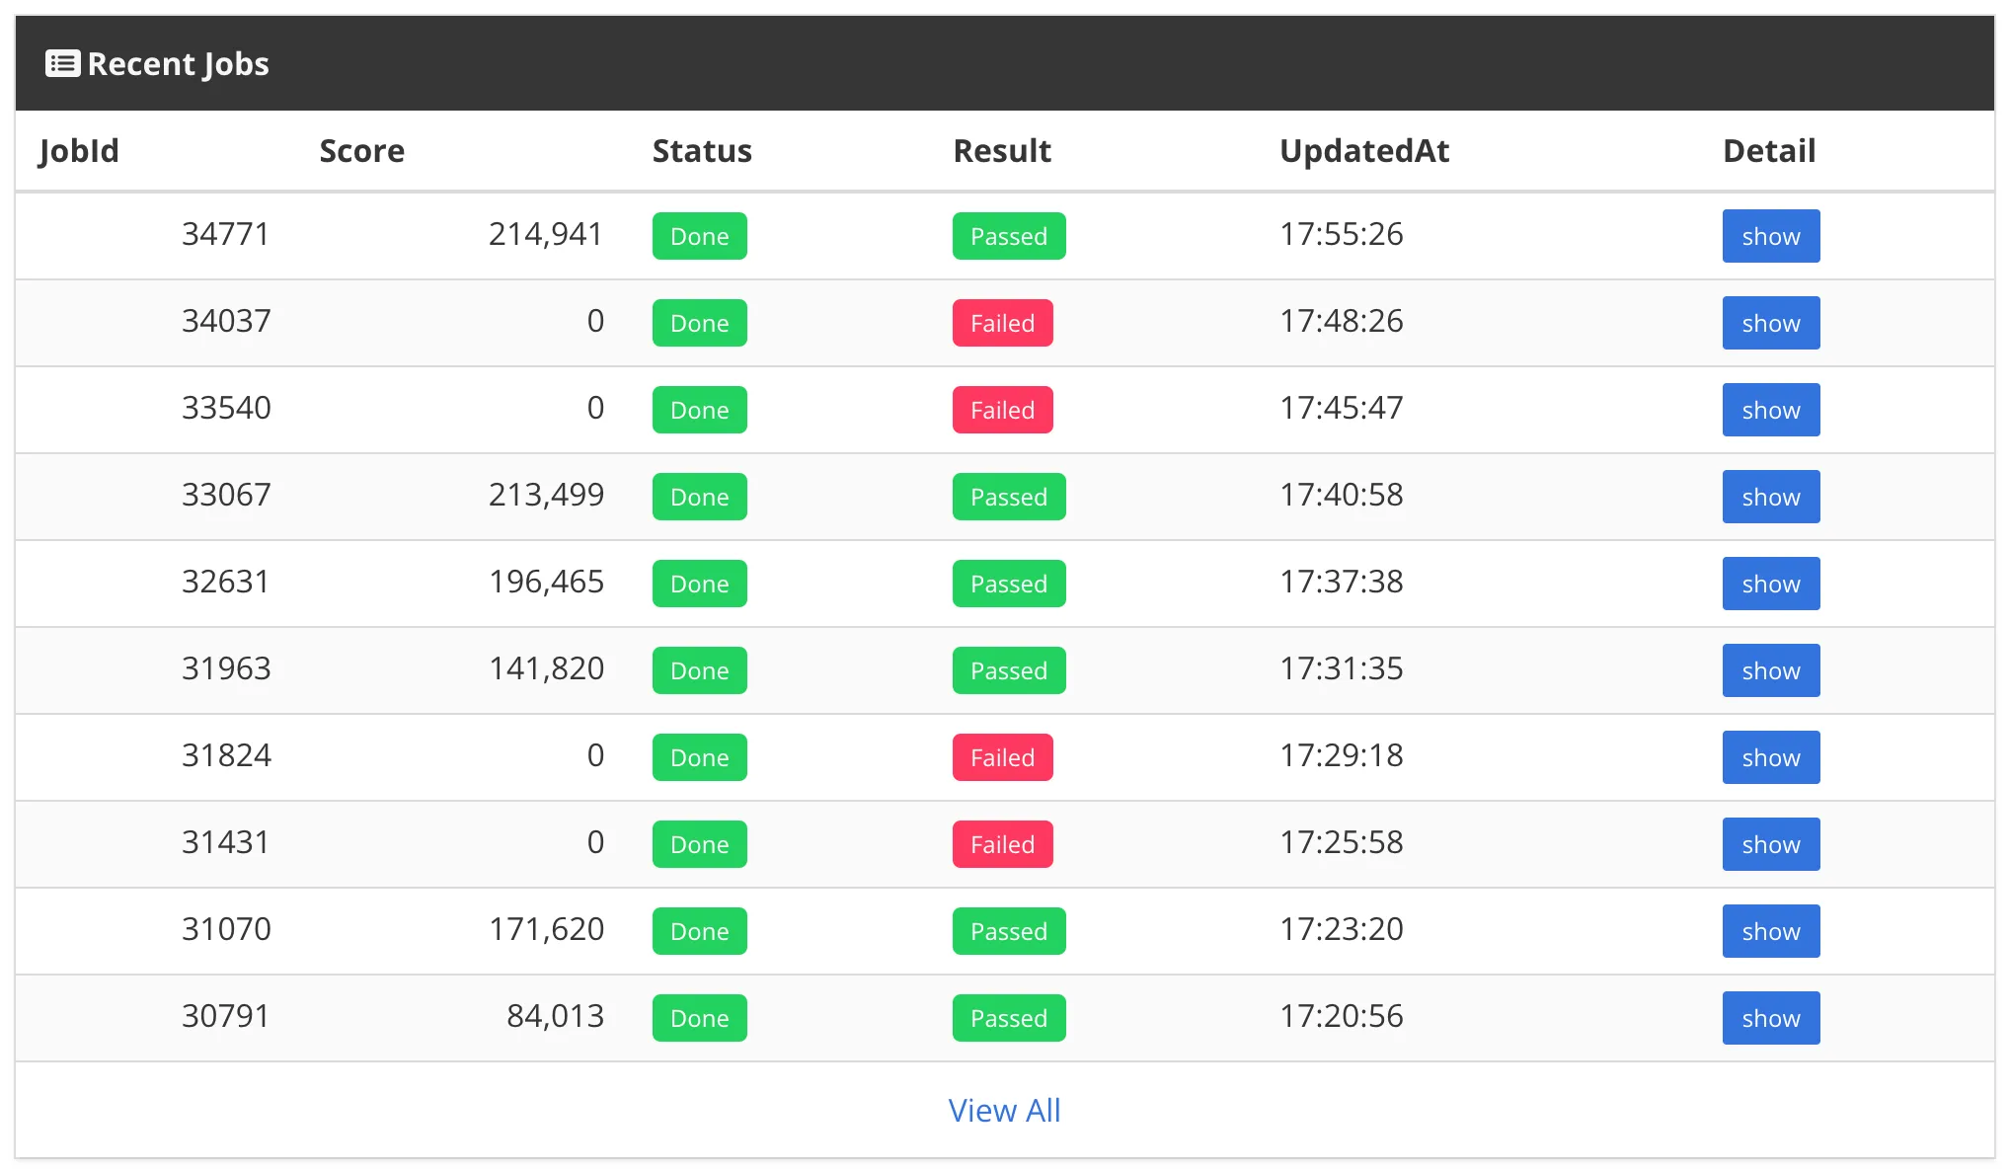Open details for job 34037
This screenshot has height=1173, width=2010.
coord(1770,323)
